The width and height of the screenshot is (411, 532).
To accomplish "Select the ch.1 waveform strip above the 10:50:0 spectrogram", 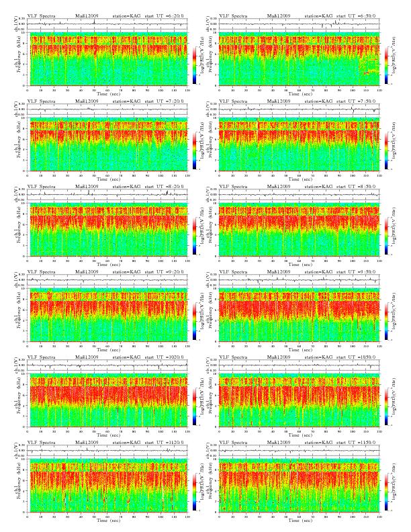I will click(x=299, y=365).
